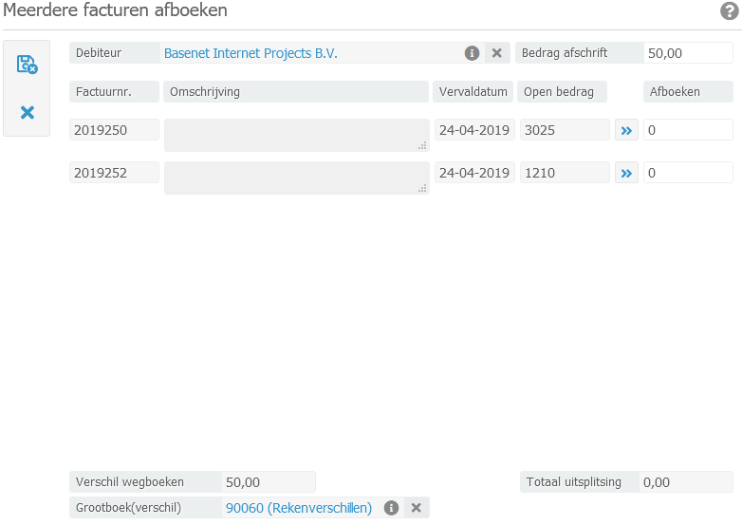
Task: Focus description box of invoice 2019250
Action: click(296, 135)
